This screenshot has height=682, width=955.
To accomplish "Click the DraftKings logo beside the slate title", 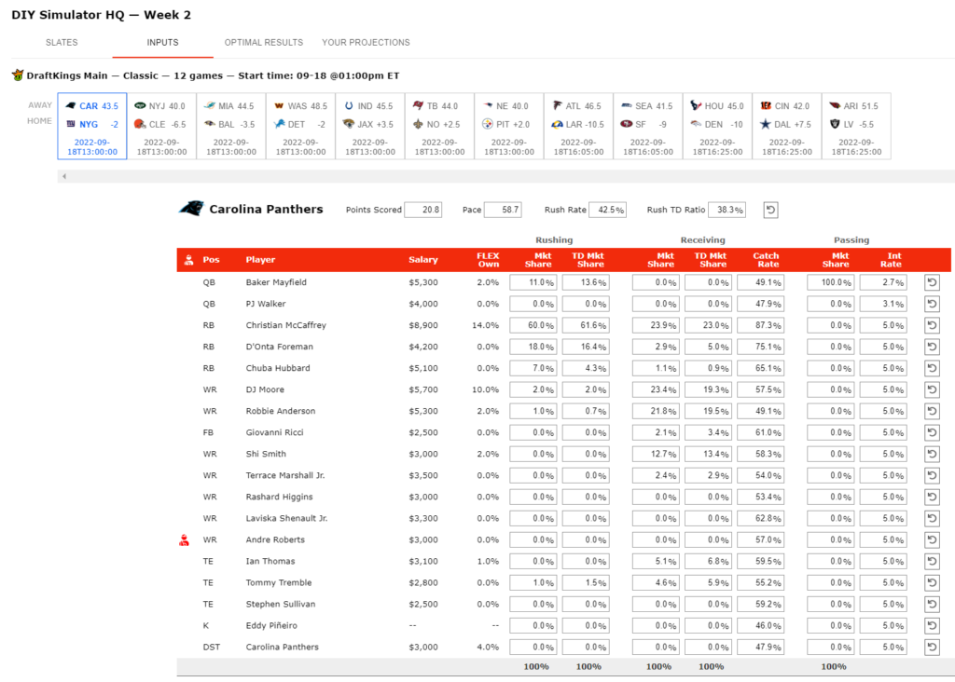I will [x=18, y=75].
